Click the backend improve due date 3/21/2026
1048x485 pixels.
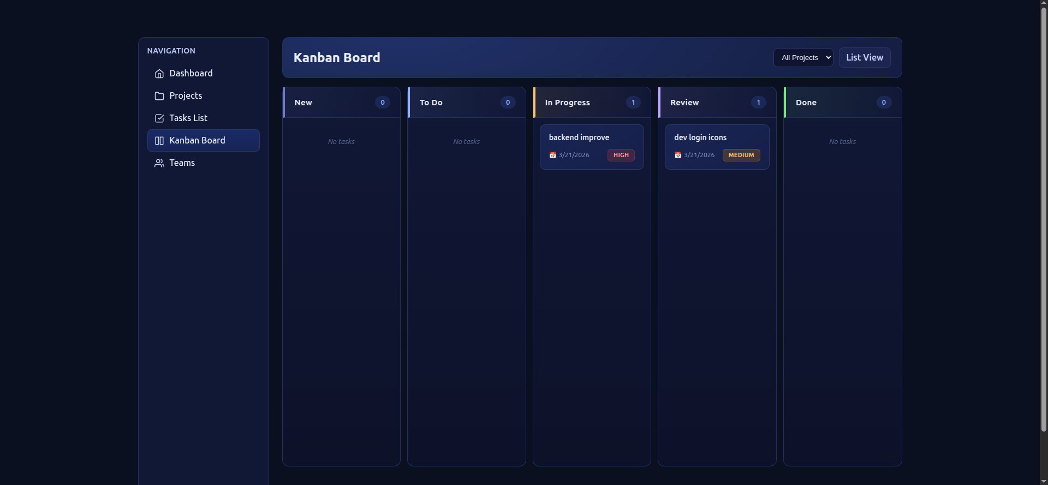574,155
